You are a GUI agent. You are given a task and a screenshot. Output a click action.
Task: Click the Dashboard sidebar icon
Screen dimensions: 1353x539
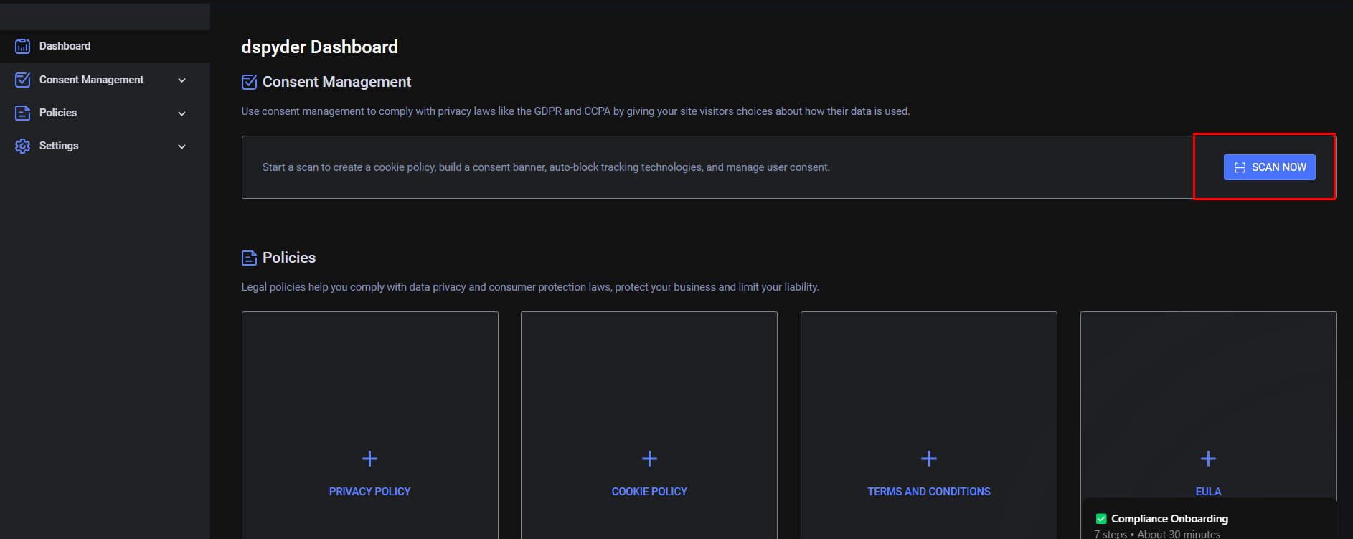[23, 46]
